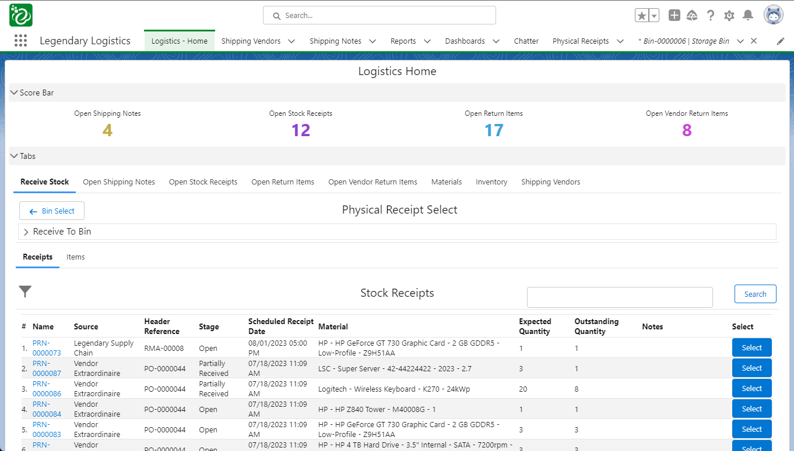
Task: Select the Receive Stock tab
Action: pos(45,182)
